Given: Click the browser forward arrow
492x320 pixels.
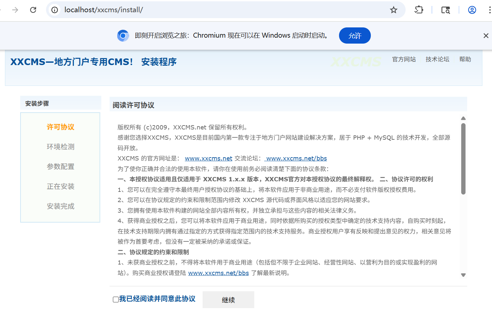Looking at the screenshot, I should [15, 10].
